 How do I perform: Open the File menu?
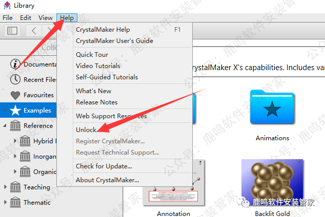click(8, 18)
